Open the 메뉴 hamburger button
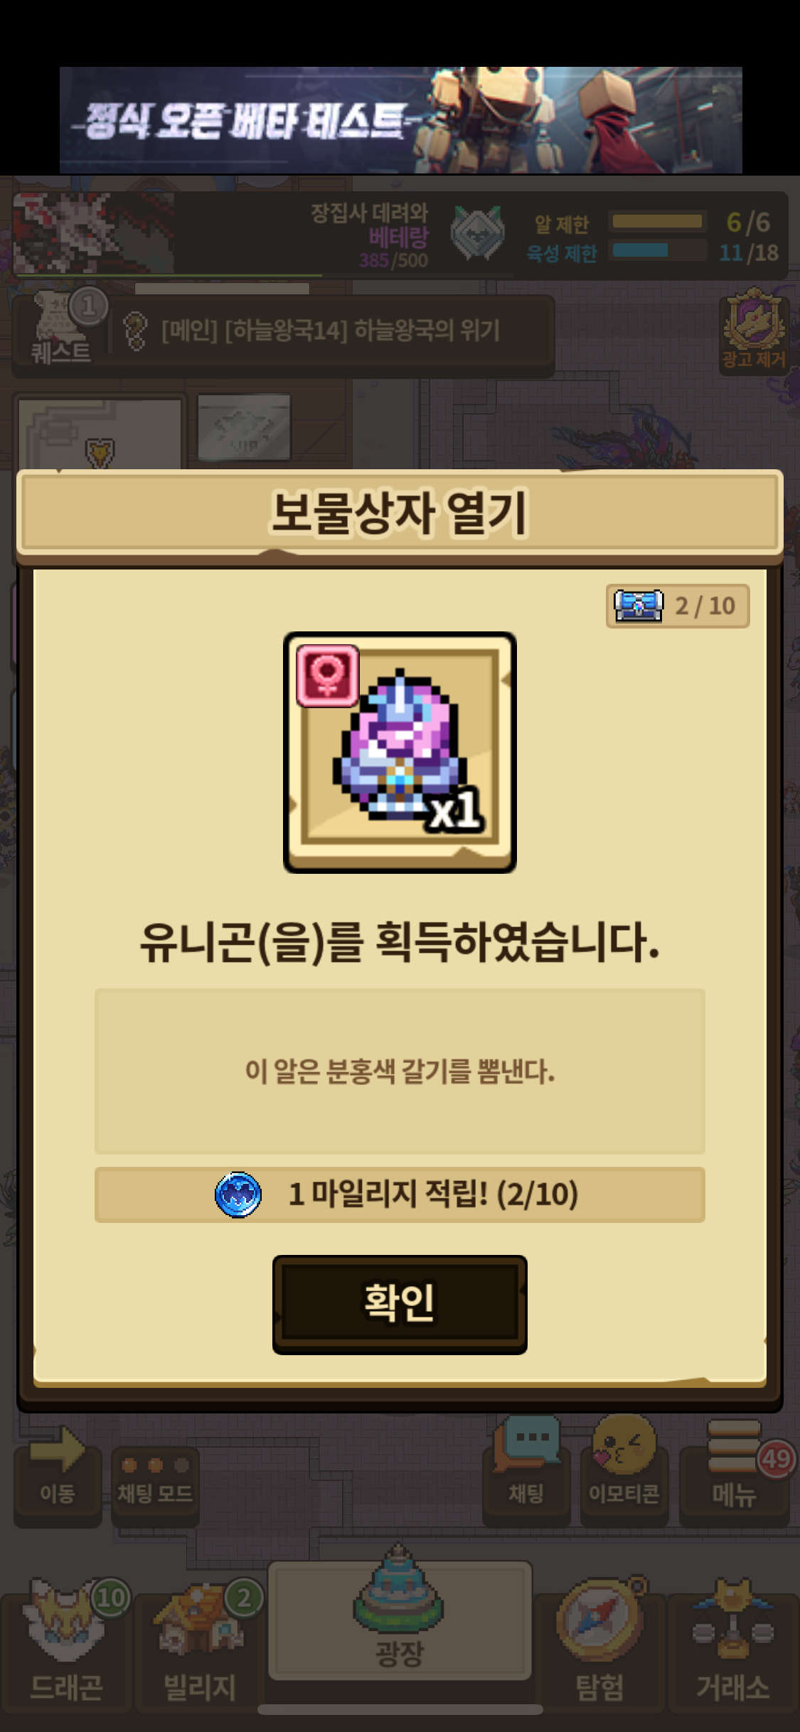This screenshot has height=1732, width=800. tap(735, 1472)
